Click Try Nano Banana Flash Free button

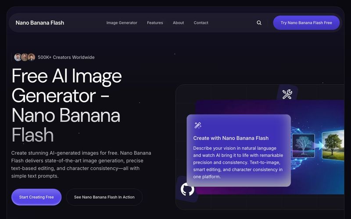[x=306, y=23]
